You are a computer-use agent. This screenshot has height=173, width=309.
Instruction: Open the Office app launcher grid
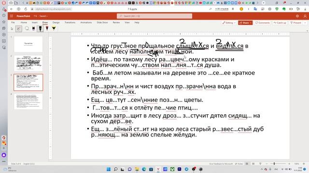pyautogui.click(x=12, y=16)
